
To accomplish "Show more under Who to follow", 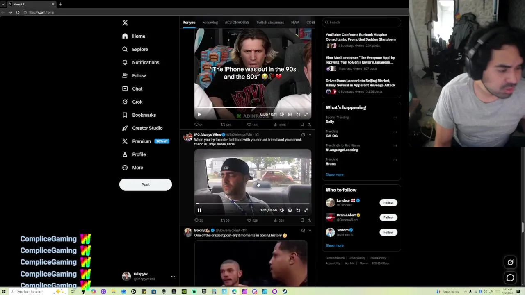I will pyautogui.click(x=334, y=245).
